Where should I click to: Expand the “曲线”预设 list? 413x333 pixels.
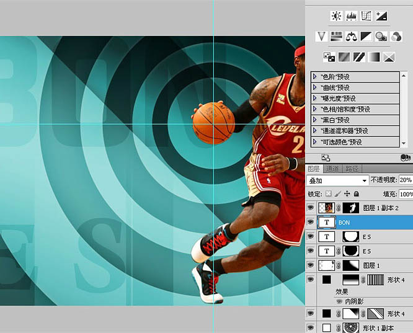pos(315,87)
